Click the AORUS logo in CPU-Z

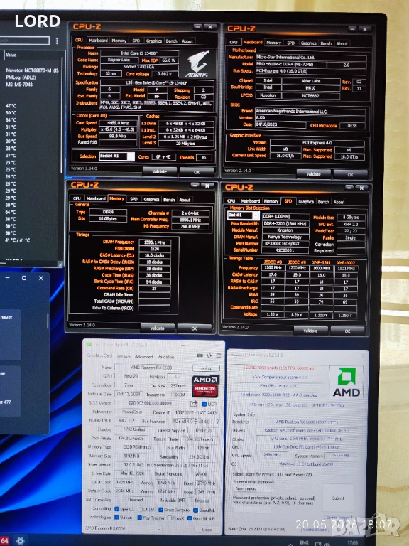pos(197,64)
